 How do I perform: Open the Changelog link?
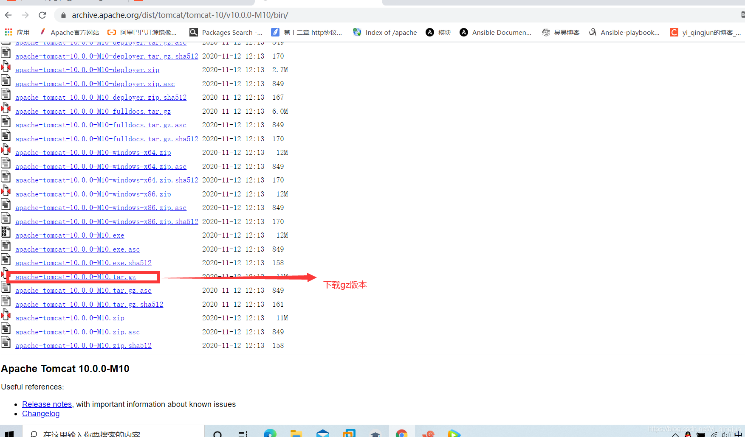[41, 414]
